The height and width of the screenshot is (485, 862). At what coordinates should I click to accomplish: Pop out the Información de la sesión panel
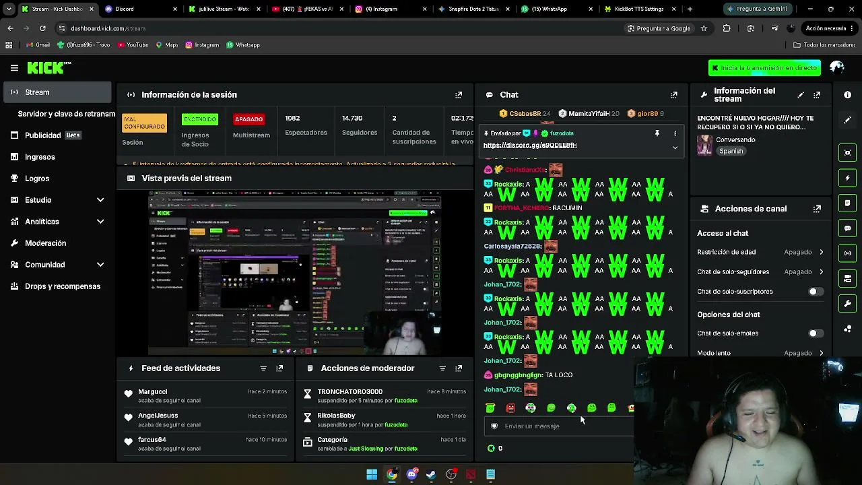click(459, 95)
